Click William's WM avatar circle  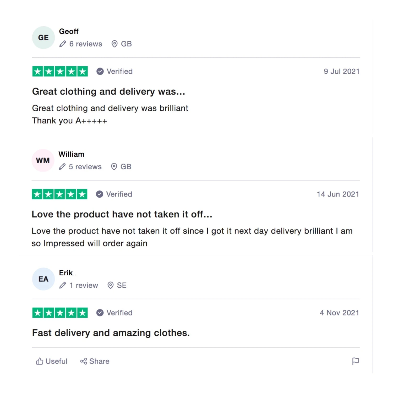click(43, 160)
